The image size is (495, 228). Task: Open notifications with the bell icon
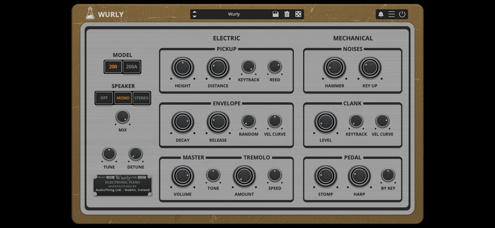pyautogui.click(x=381, y=14)
